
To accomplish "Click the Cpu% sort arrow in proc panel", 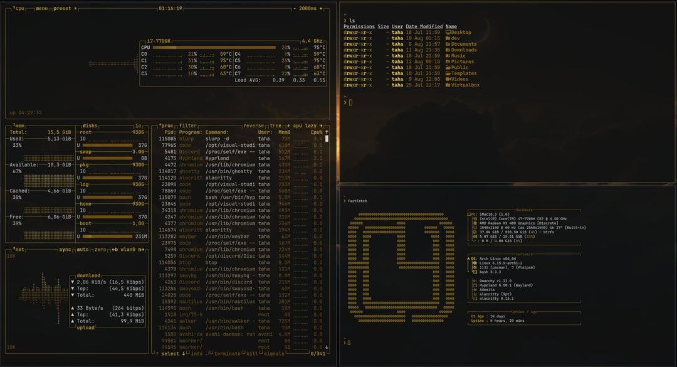I will 327,132.
